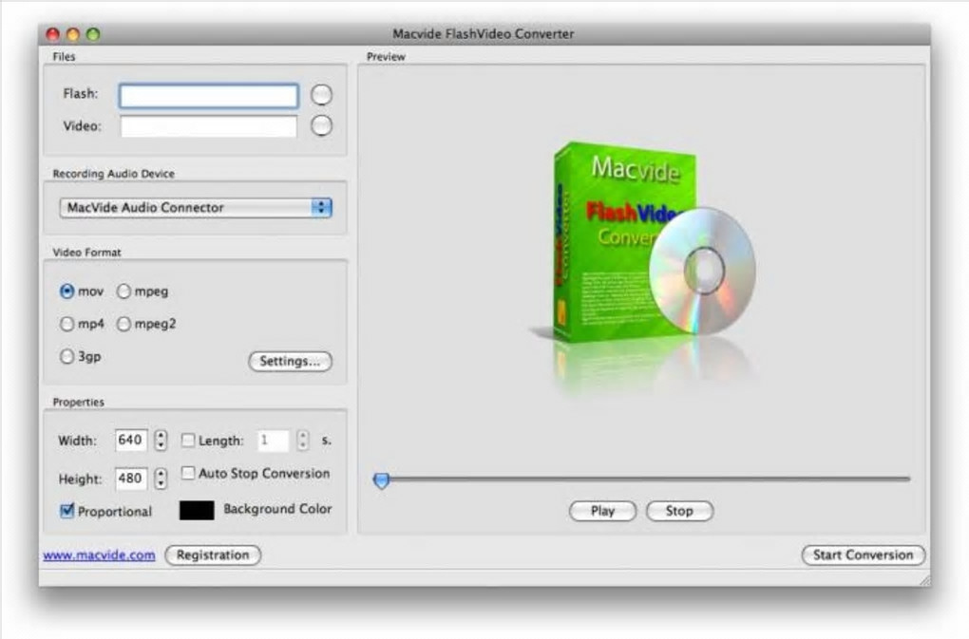Viewport: 969px width, 639px height.
Task: Click the Stop button
Action: point(679,511)
